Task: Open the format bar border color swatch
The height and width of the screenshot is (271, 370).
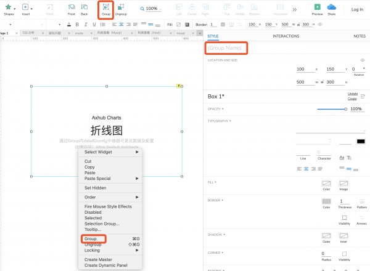Action: pyautogui.click(x=223, y=24)
